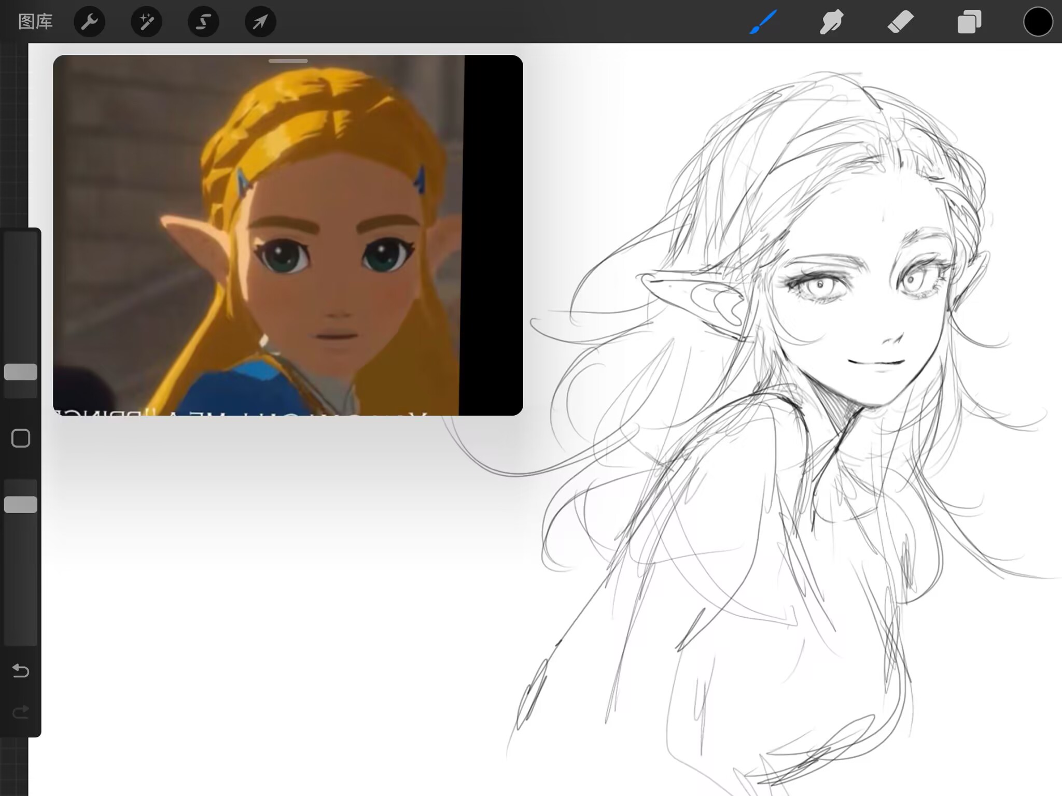Image resolution: width=1062 pixels, height=796 pixels.
Task: Open the Layers panel
Action: click(969, 22)
